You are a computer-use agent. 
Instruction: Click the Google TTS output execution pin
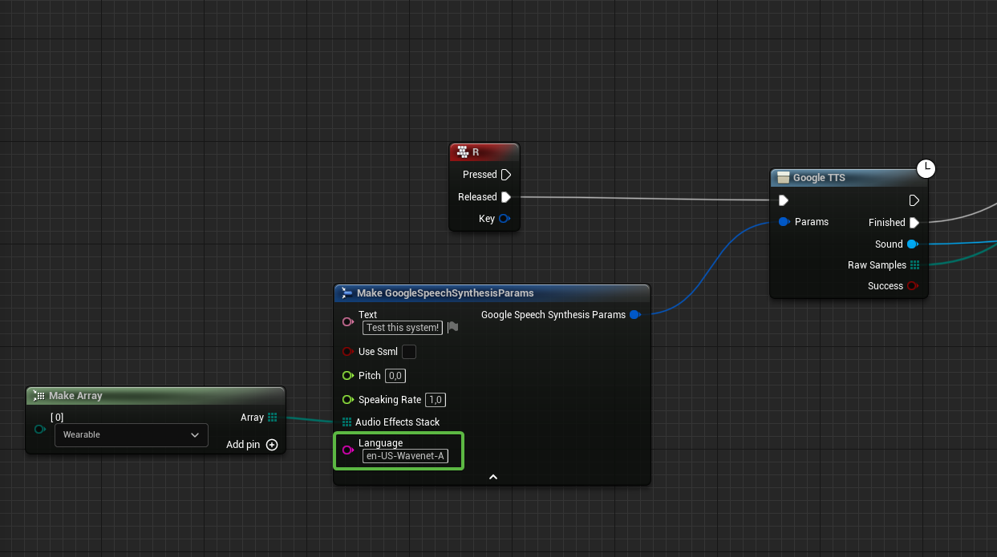pos(914,200)
